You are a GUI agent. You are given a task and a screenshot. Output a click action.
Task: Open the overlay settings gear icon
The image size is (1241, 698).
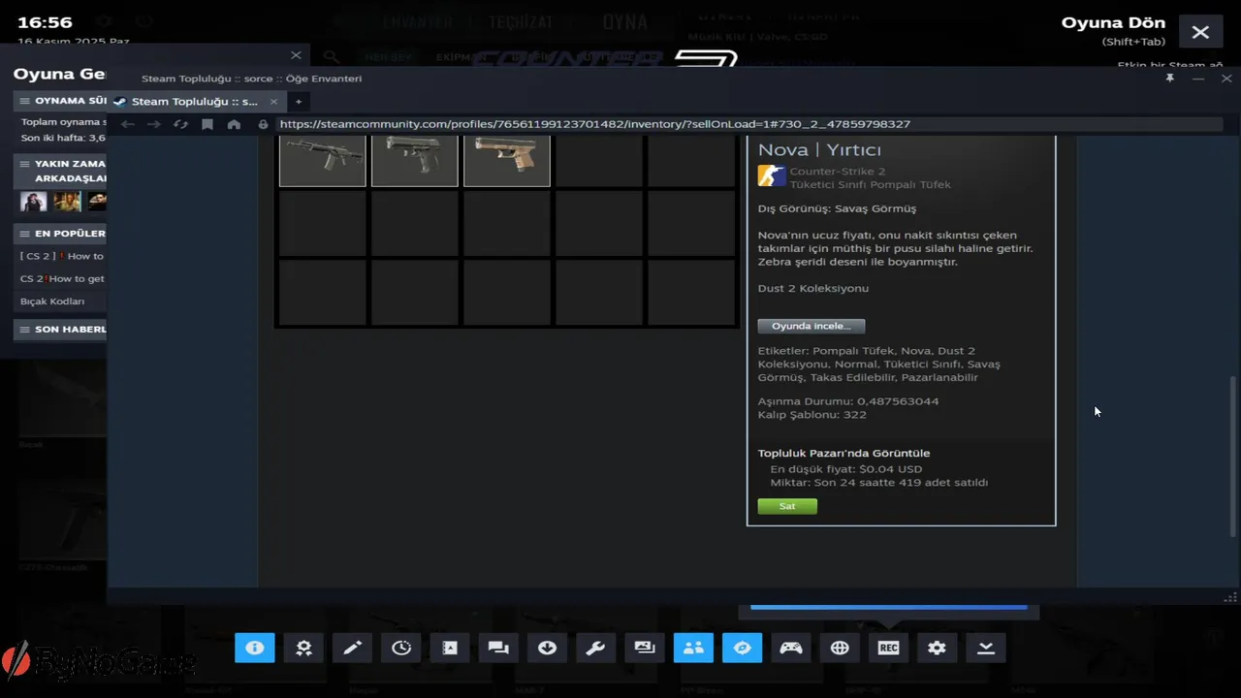[x=937, y=648]
